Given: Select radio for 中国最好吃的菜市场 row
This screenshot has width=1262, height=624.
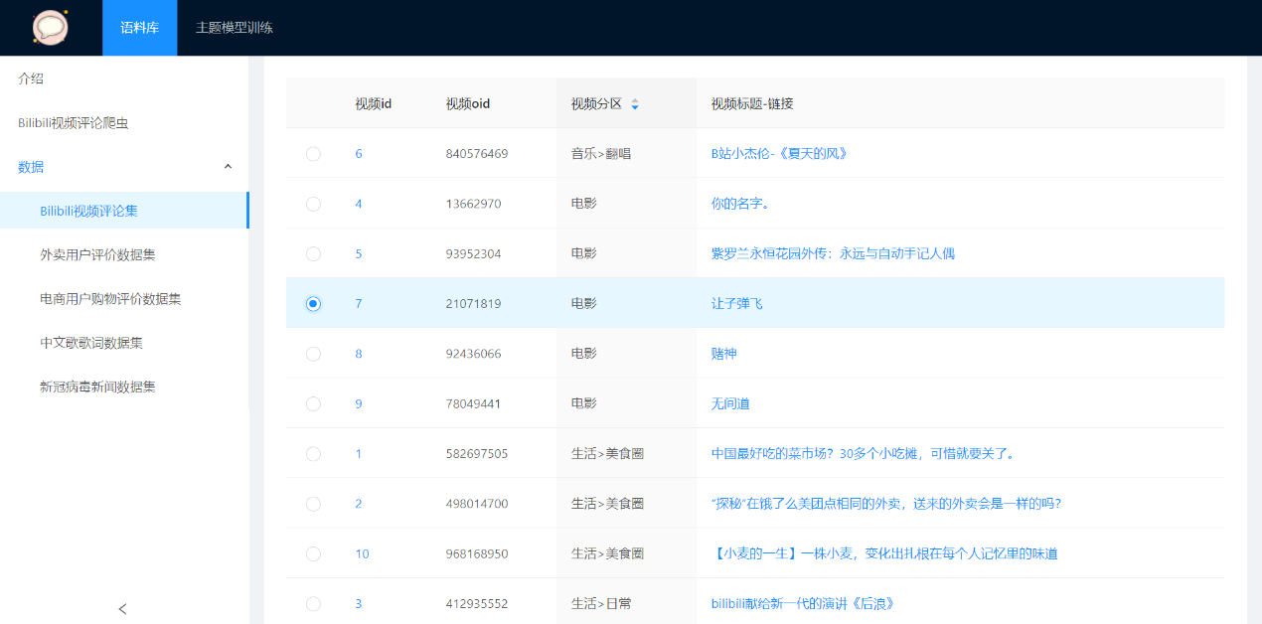Looking at the screenshot, I should (x=313, y=453).
